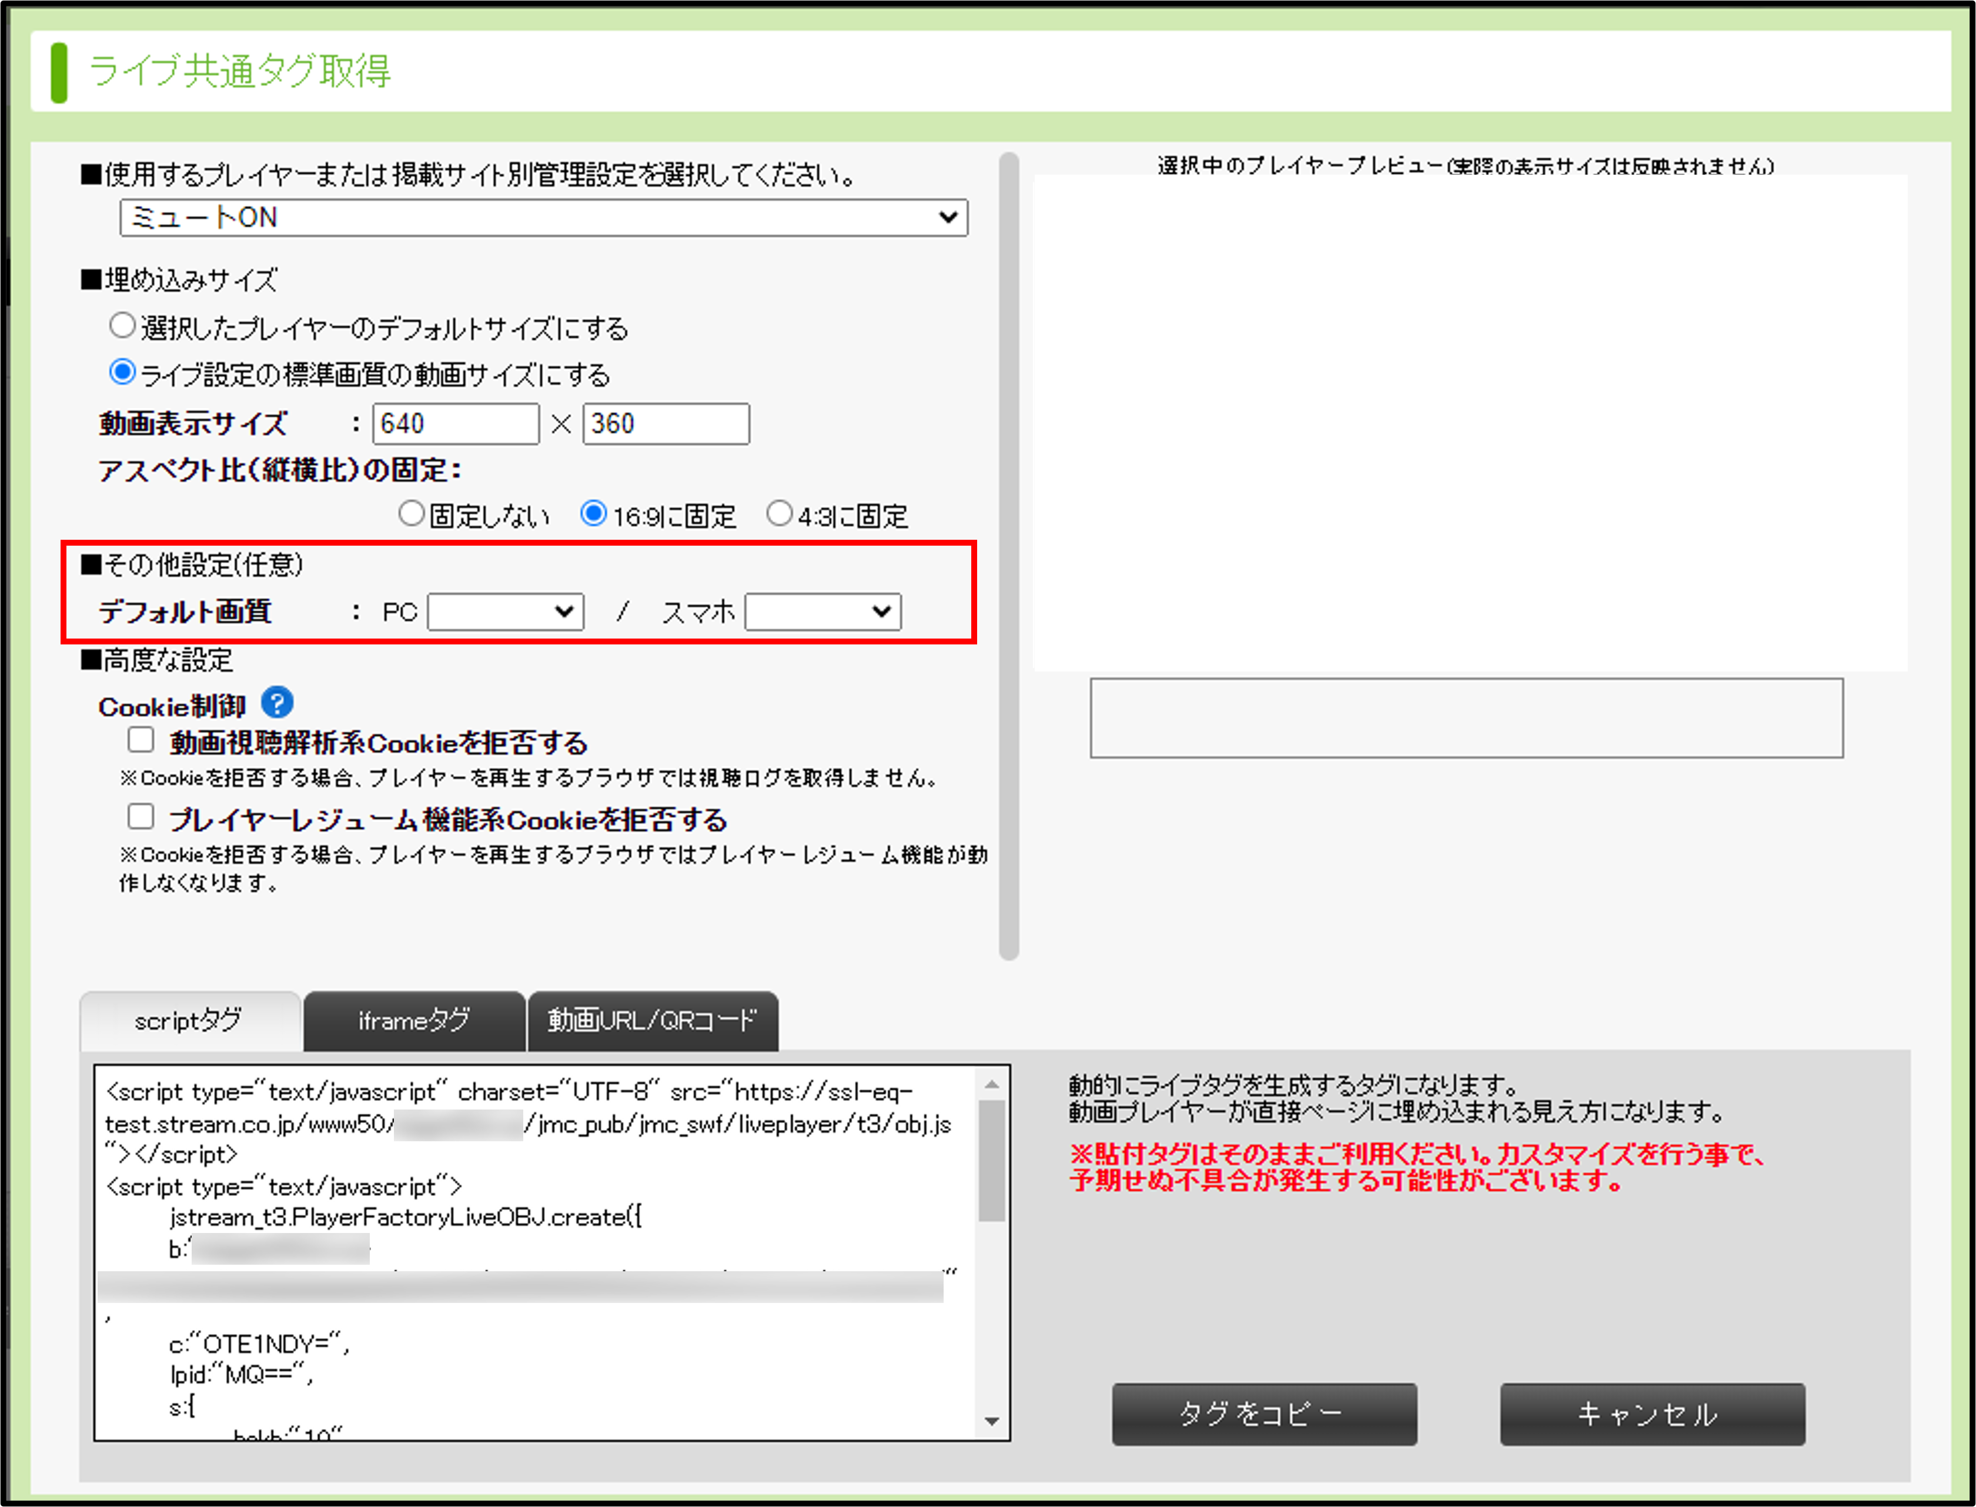1976x1507 pixels.
Task: Click the player preview area
Action: 1470,423
